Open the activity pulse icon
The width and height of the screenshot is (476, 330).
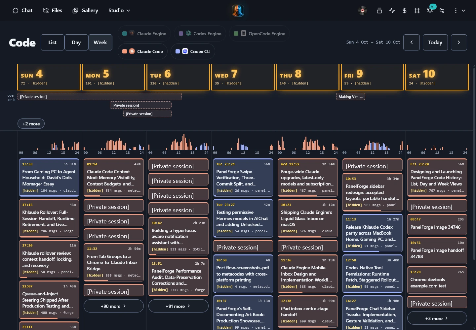[392, 11]
